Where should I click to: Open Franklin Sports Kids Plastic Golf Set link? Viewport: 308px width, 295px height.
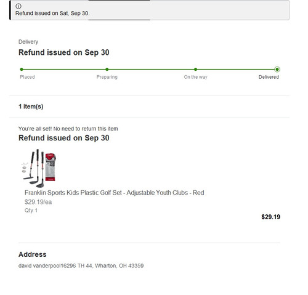pyautogui.click(x=114, y=193)
